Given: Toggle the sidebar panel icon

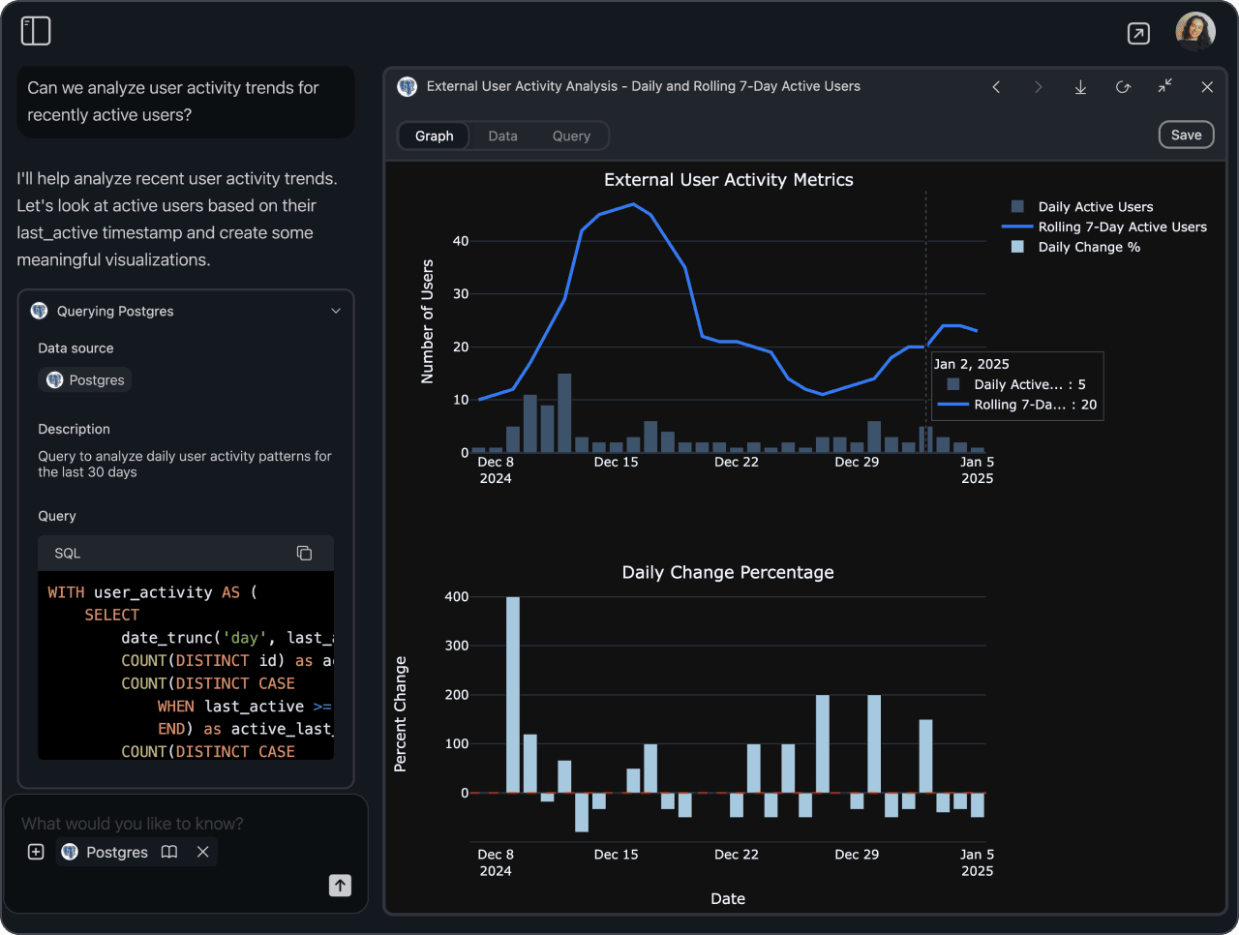Looking at the screenshot, I should coord(35,30).
